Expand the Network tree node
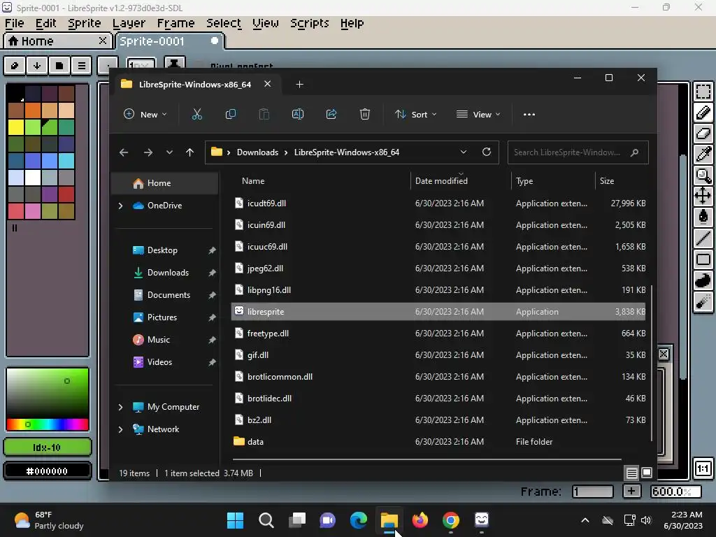This screenshot has width=716, height=537. coord(120,429)
